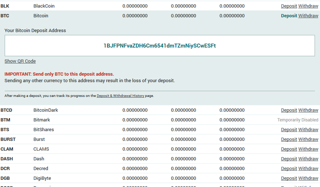Click the BTC ticker symbol
Screen dimensions: 320x187
(x=5, y=16)
